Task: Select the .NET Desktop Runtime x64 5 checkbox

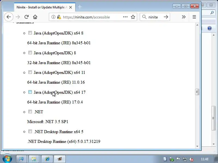Action: pos(30,131)
